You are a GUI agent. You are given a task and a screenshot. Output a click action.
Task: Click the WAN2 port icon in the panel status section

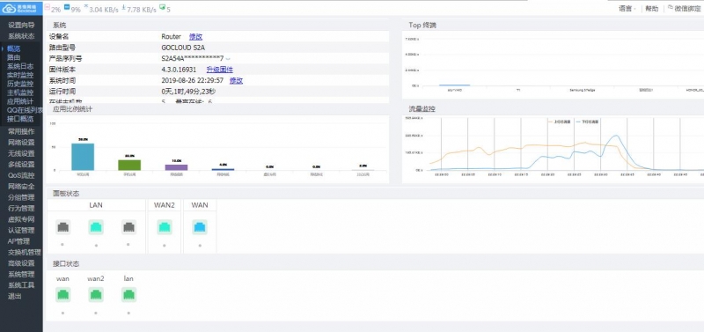(x=165, y=227)
